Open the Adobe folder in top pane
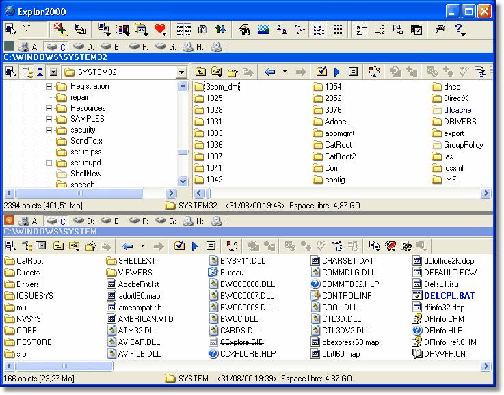Image resolution: width=504 pixels, height=395 pixels. [334, 122]
